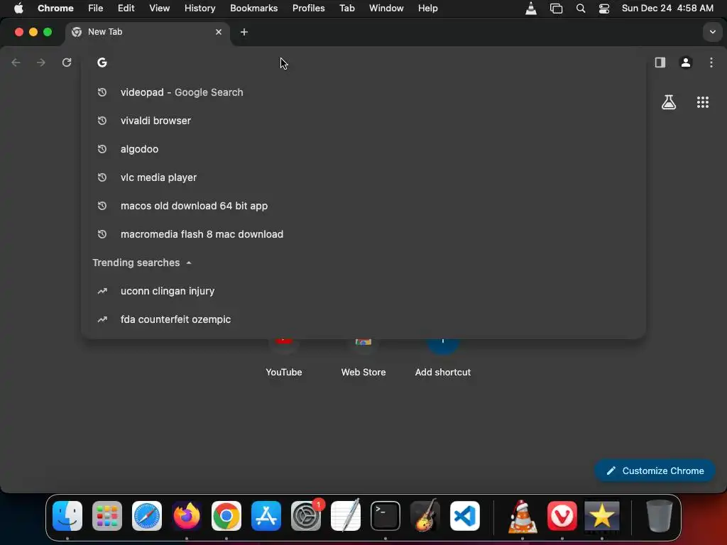Open Firefox from the Dock

(x=187, y=516)
